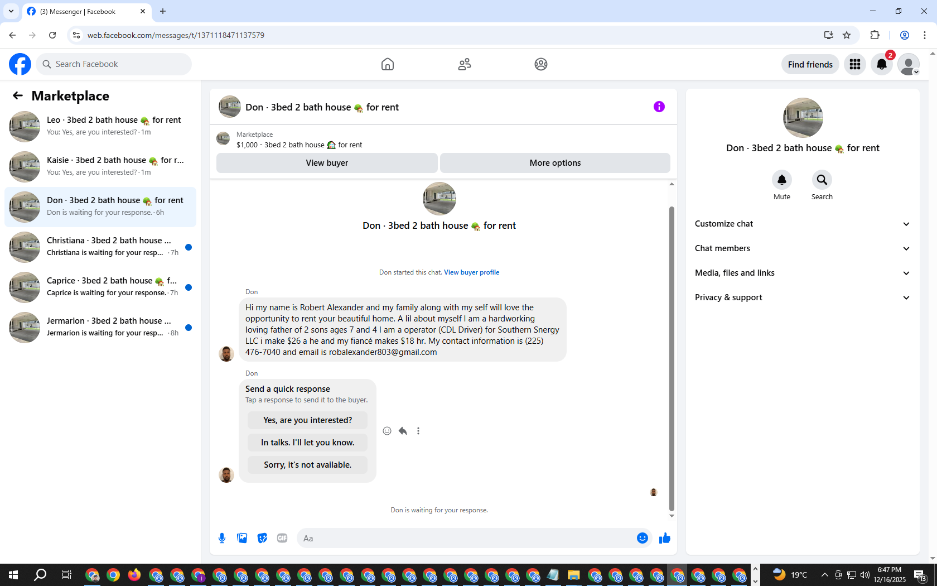937x586 pixels.
Task: Open the emoji picker in message box
Action: 643,538
